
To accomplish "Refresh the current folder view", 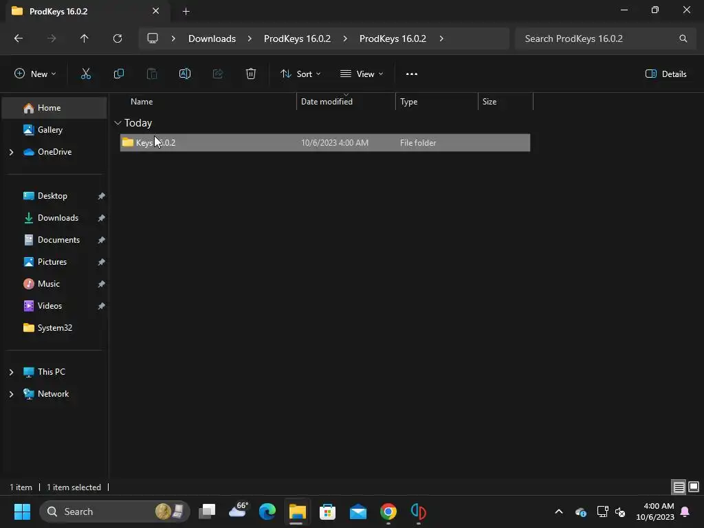I will (118, 38).
